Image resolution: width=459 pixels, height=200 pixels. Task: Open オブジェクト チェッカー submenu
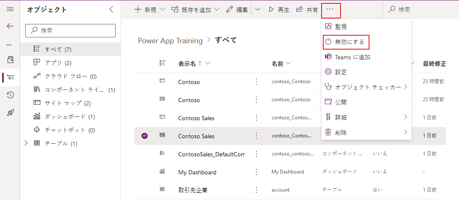367,87
